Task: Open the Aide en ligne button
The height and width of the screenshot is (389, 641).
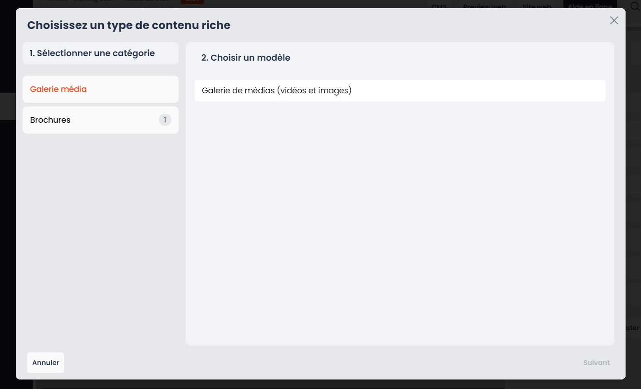Action: pos(590,5)
